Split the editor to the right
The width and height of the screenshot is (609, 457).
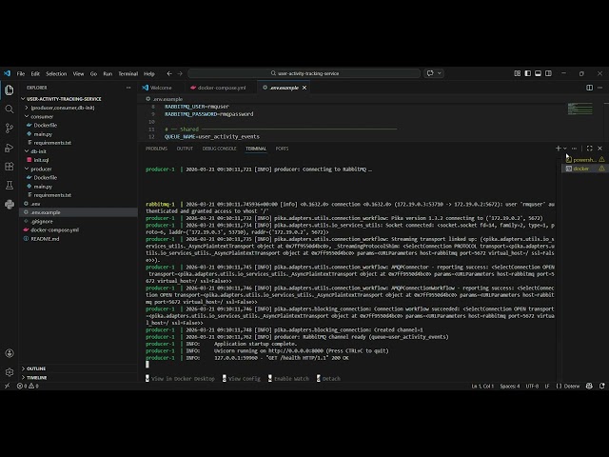click(x=590, y=88)
